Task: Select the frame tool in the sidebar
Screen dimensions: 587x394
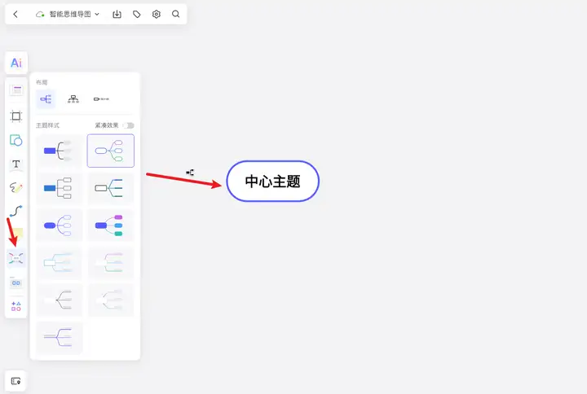Action: pyautogui.click(x=16, y=116)
